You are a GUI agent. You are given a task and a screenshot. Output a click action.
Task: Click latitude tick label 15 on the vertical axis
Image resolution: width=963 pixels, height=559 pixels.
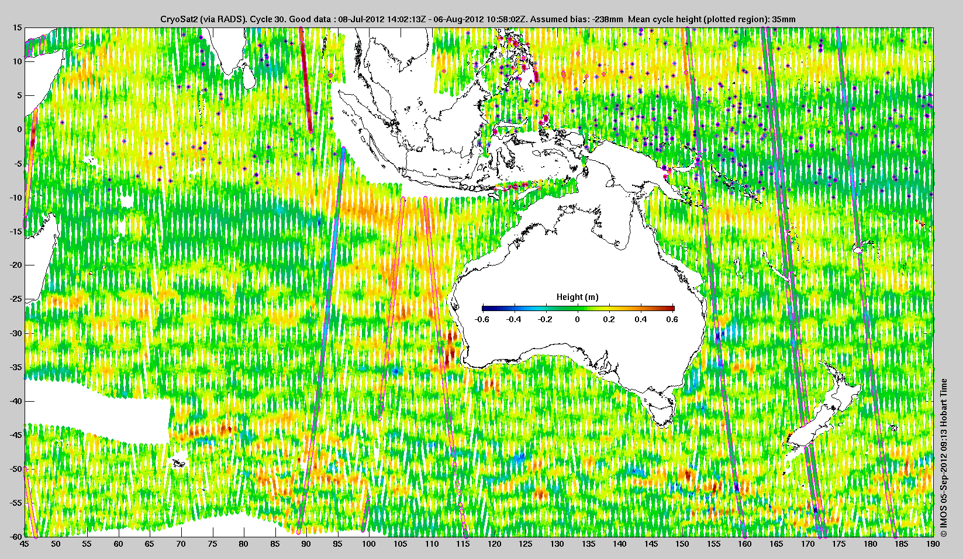click(18, 28)
